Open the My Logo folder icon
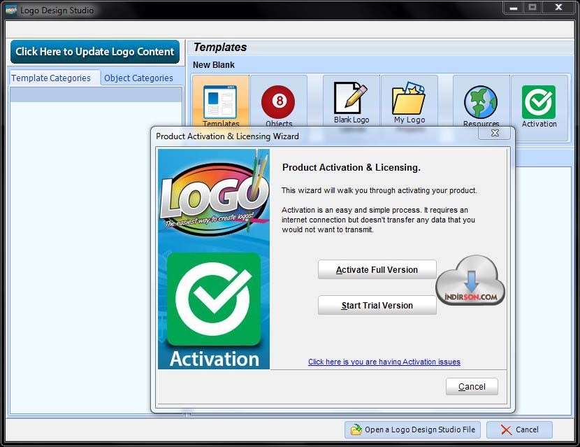The image size is (580, 447). (x=409, y=103)
